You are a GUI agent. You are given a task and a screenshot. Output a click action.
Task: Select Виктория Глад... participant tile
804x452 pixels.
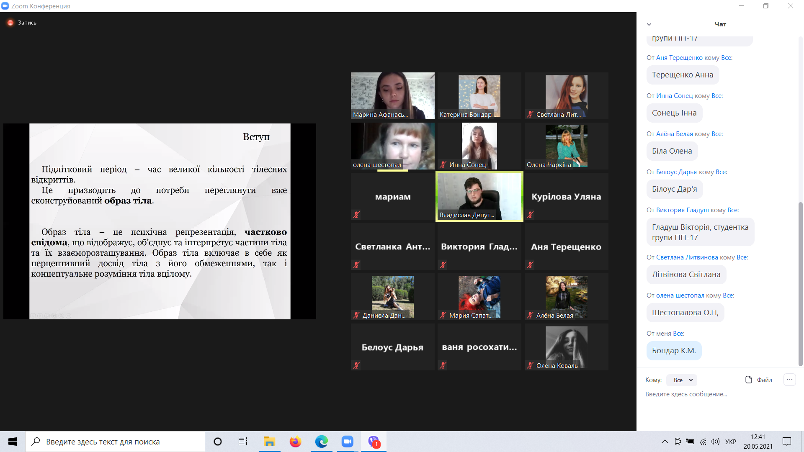coord(479,247)
